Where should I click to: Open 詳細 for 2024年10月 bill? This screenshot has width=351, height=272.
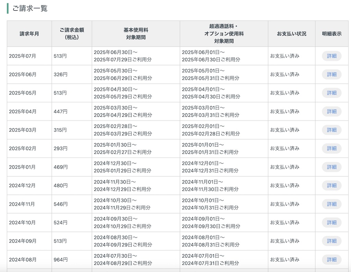tap(331, 223)
